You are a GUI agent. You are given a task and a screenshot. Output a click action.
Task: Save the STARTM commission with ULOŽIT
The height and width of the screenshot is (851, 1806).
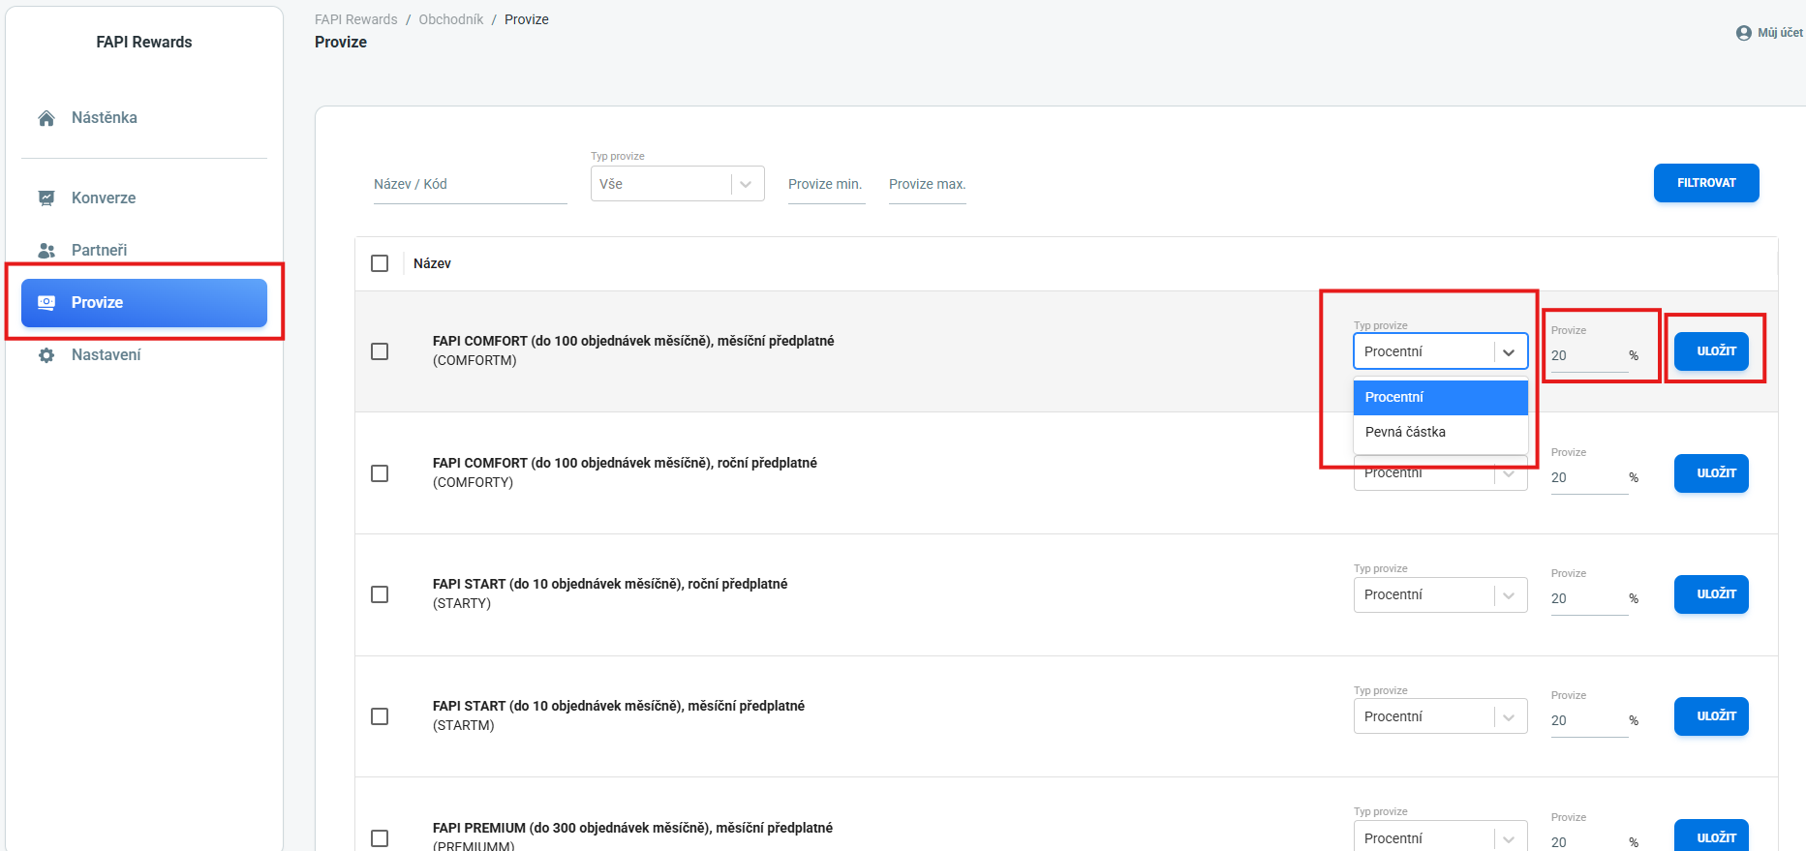[1711, 716]
